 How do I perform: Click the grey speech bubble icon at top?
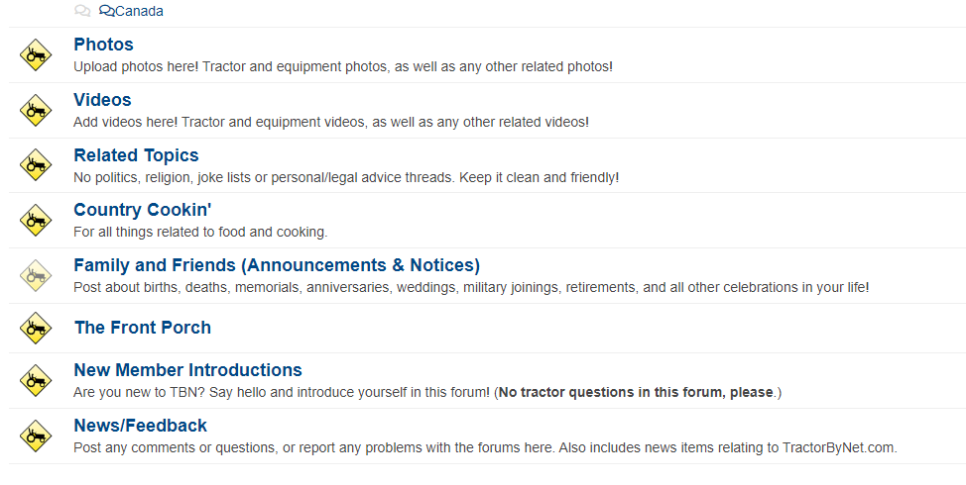point(82,11)
